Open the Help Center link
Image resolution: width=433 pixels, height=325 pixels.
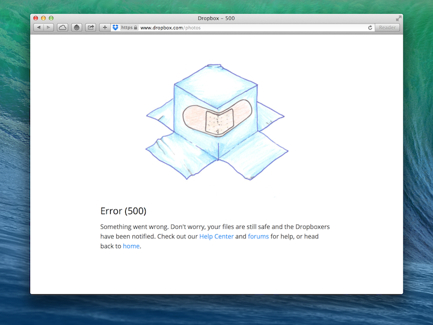point(216,237)
